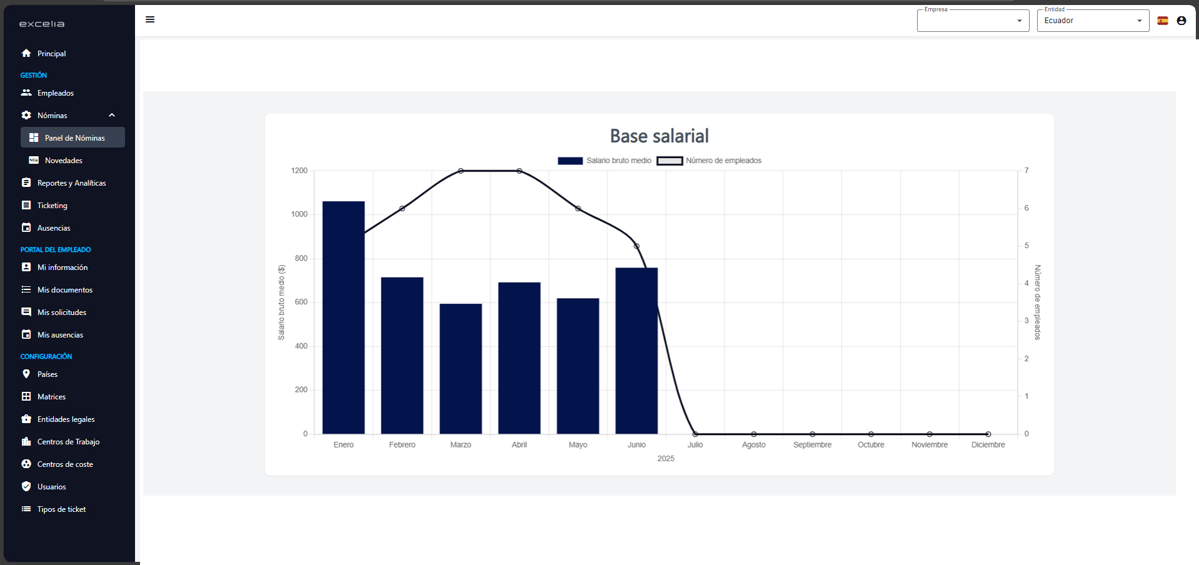Click the Ausencias calendar icon
This screenshot has height=565, width=1199.
tap(26, 227)
